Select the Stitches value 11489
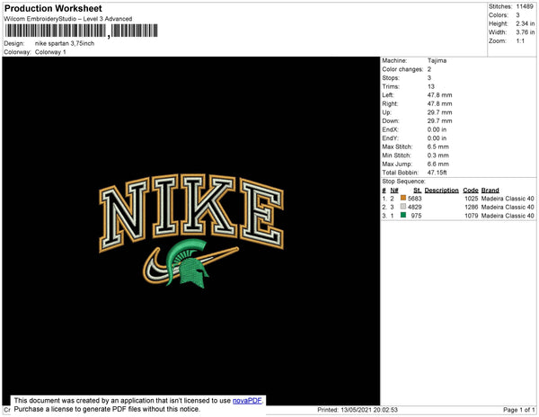 (525, 6)
